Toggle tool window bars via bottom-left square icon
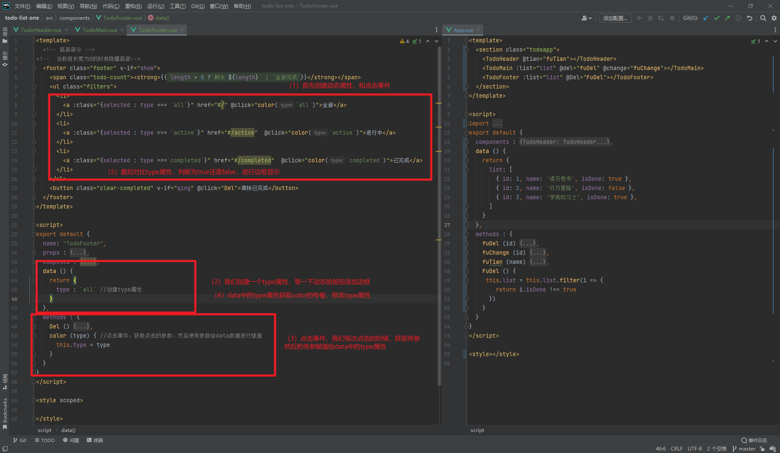The image size is (780, 453). [x=5, y=448]
